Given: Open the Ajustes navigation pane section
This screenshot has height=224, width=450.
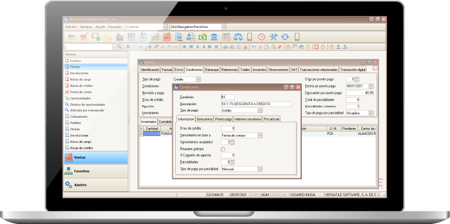Looking at the screenshot, I should 96,185.
